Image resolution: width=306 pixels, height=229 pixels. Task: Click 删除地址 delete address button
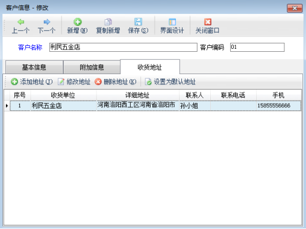[116, 82]
